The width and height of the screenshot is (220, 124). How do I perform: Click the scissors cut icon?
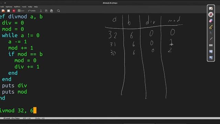click(x=41, y=11)
